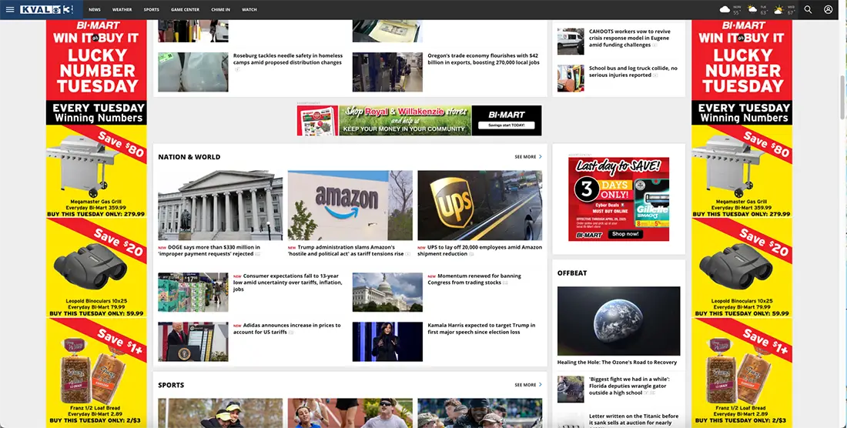The image size is (847, 428).
Task: Open Healing the Hole ozone headline
Action: coord(617,363)
